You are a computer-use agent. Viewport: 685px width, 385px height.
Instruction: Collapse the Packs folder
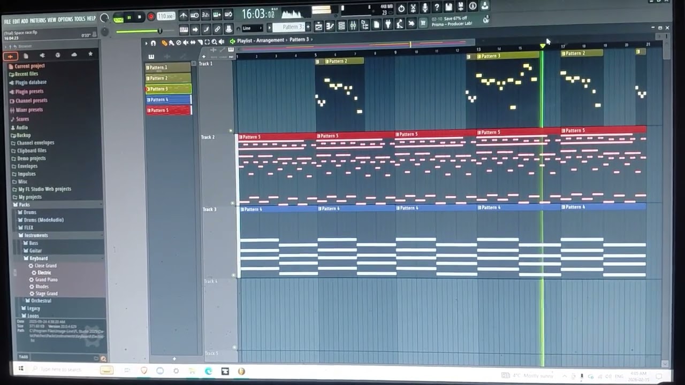pos(24,204)
